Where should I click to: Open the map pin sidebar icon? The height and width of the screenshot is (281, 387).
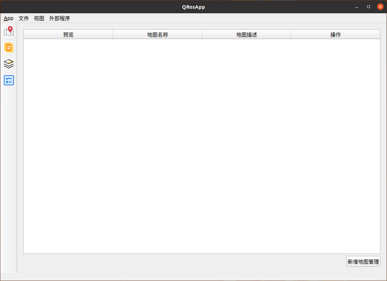point(9,31)
